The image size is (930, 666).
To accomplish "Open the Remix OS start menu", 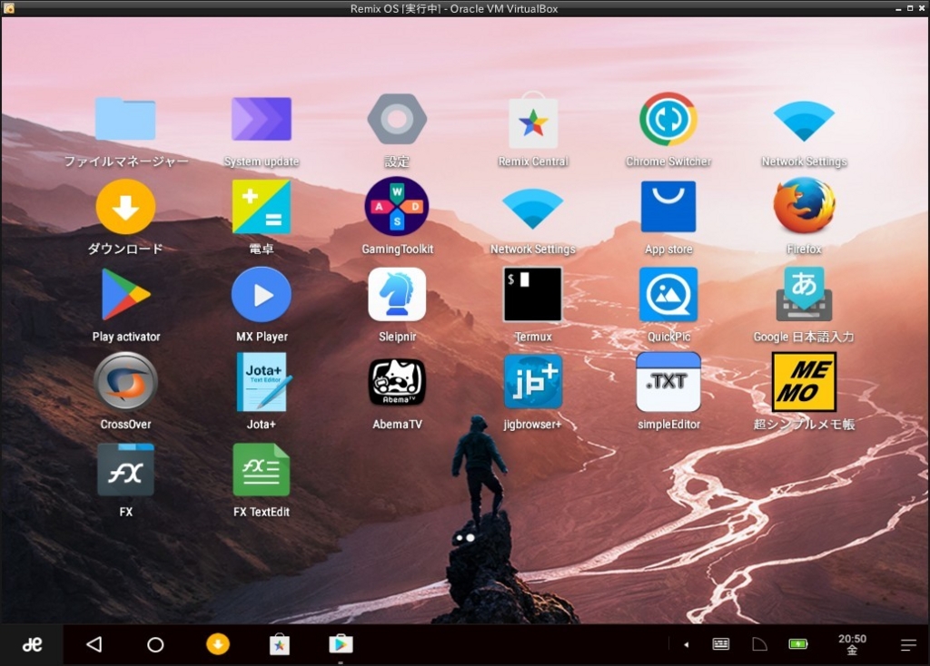I will tap(32, 644).
